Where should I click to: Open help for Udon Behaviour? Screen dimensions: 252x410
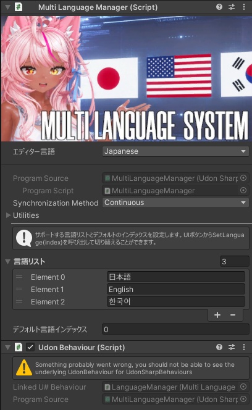[219, 347]
